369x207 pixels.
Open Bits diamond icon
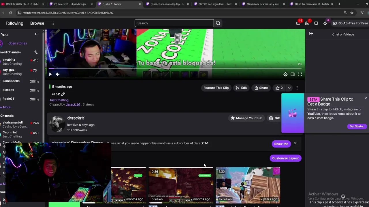[325, 23]
